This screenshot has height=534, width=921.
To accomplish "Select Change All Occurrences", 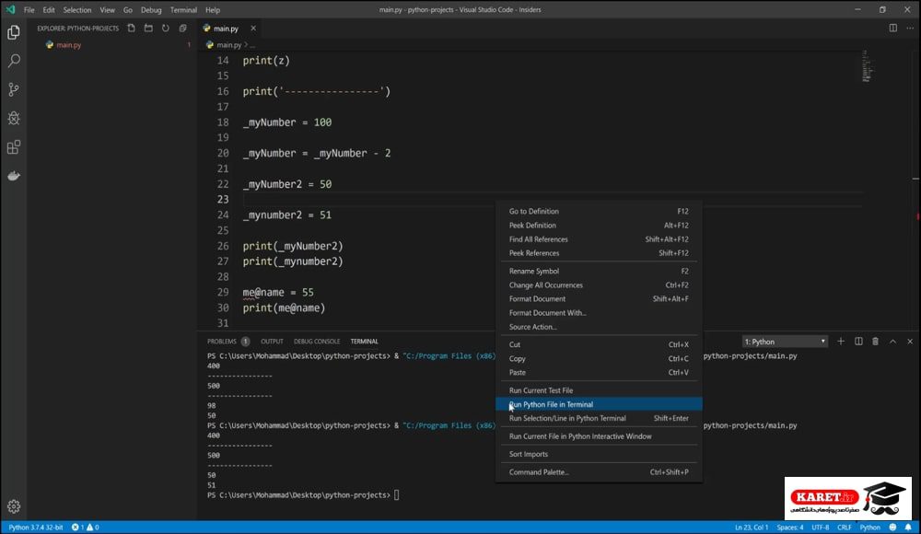I will pos(599,285).
